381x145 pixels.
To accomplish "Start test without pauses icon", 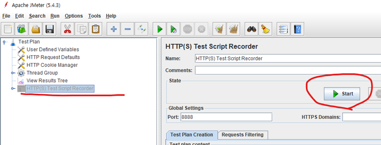I will click(x=173, y=29).
